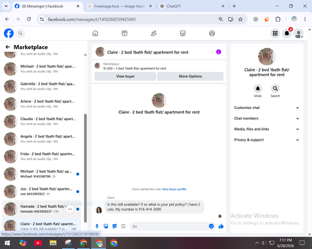Choose a GIF icon
The width and height of the screenshot is (312, 249).
click(x=124, y=226)
